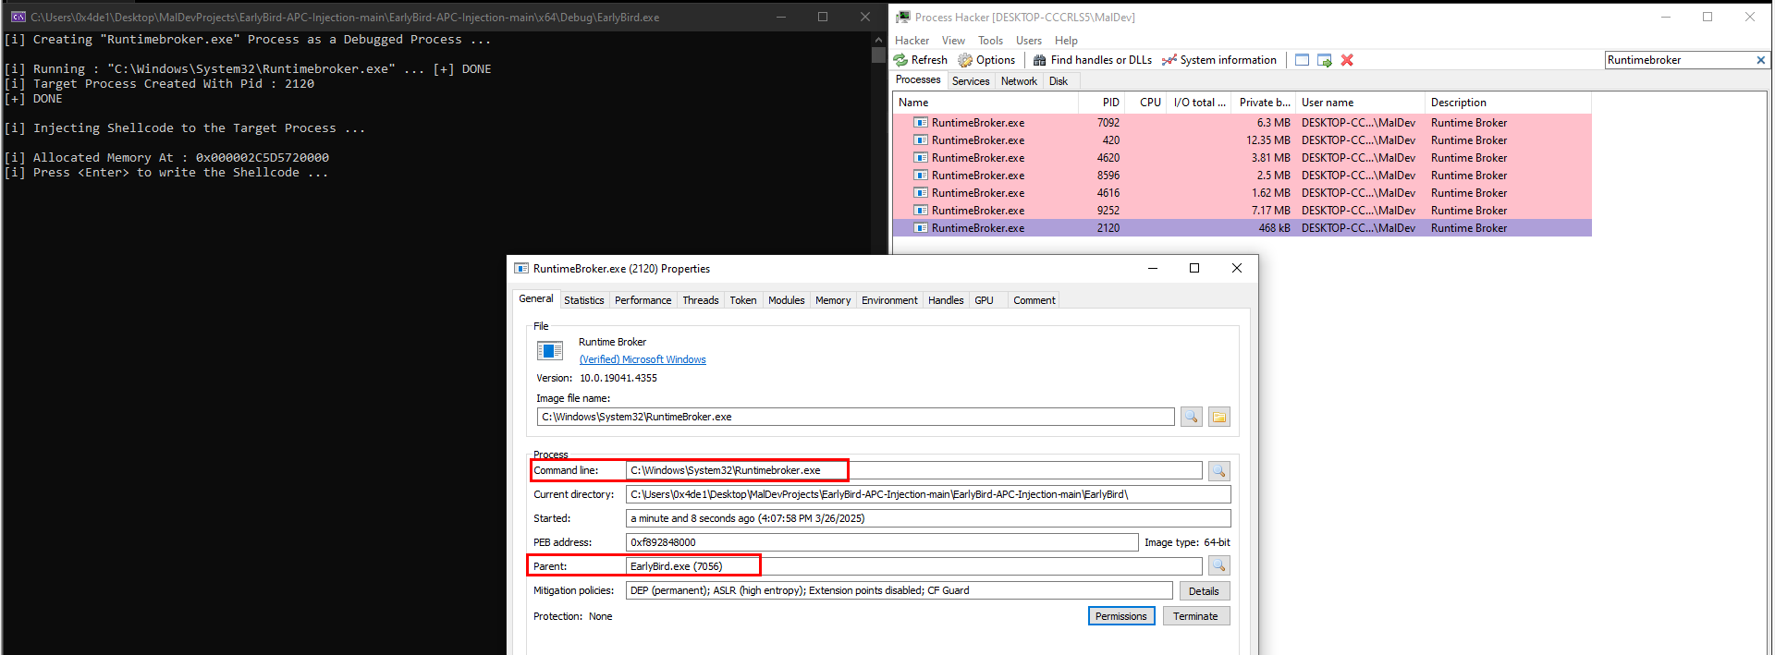Clear the Runtimebroker search filter

coord(1761,60)
